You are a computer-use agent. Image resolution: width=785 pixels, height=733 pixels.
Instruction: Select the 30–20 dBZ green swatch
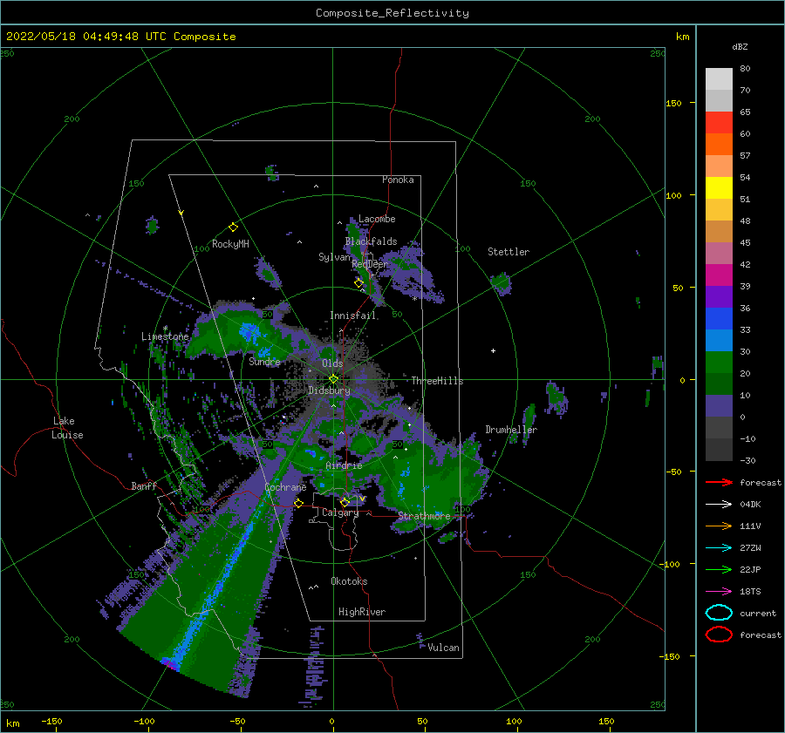click(x=719, y=363)
